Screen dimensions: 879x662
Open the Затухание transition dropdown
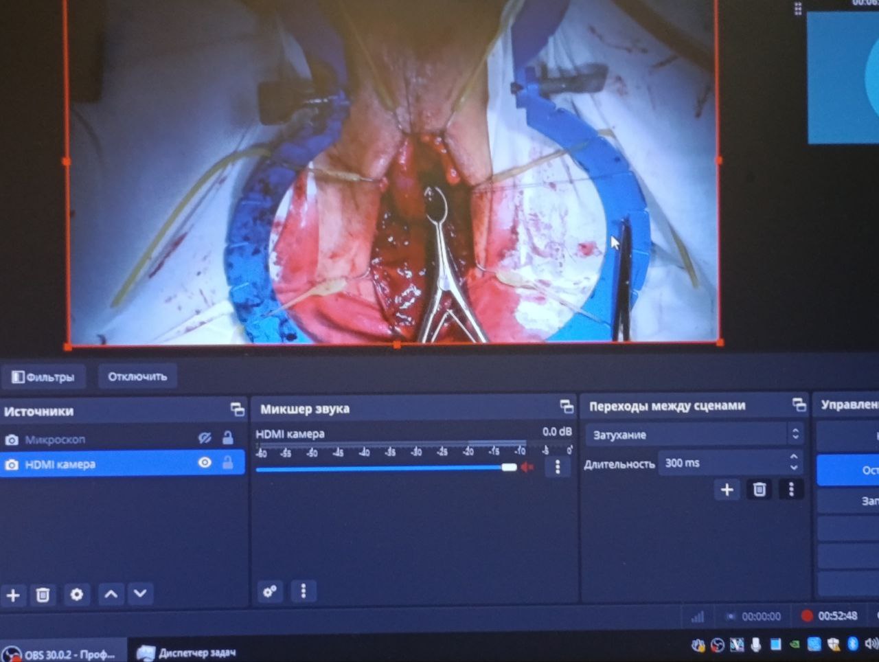695,434
